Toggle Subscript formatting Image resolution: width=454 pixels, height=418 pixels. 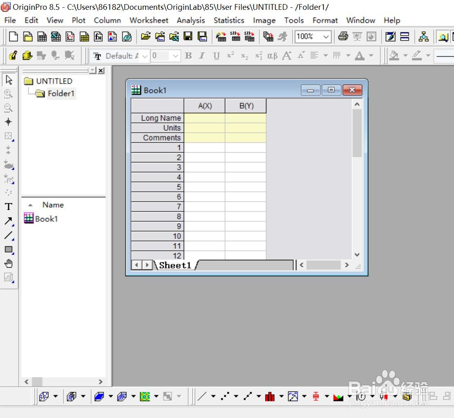click(x=245, y=55)
